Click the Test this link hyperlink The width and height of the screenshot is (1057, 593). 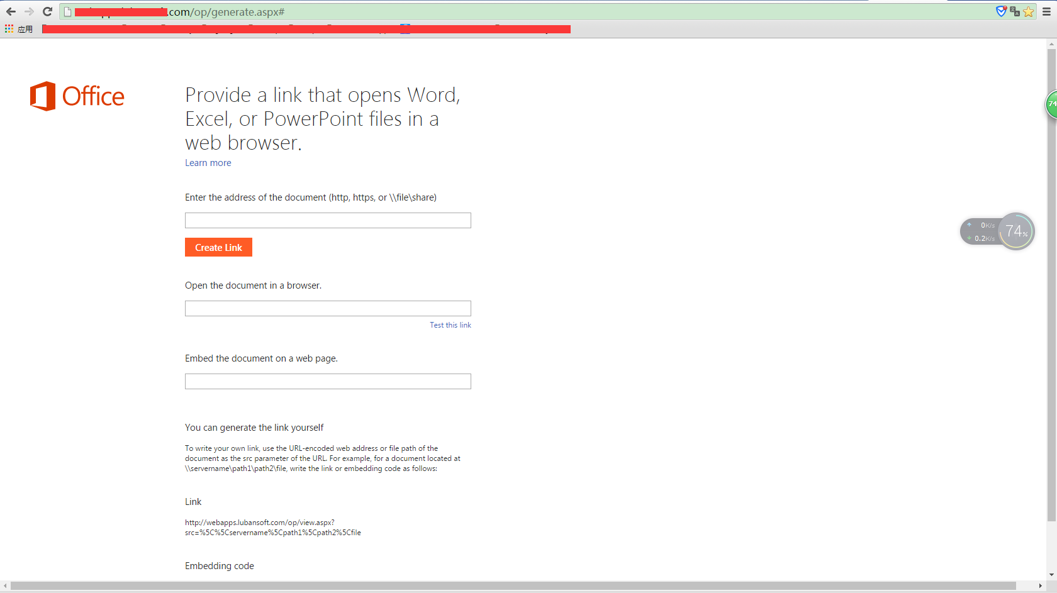[450, 325]
